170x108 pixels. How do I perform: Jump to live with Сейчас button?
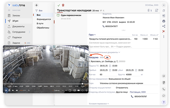pyautogui.click(x=57, y=91)
